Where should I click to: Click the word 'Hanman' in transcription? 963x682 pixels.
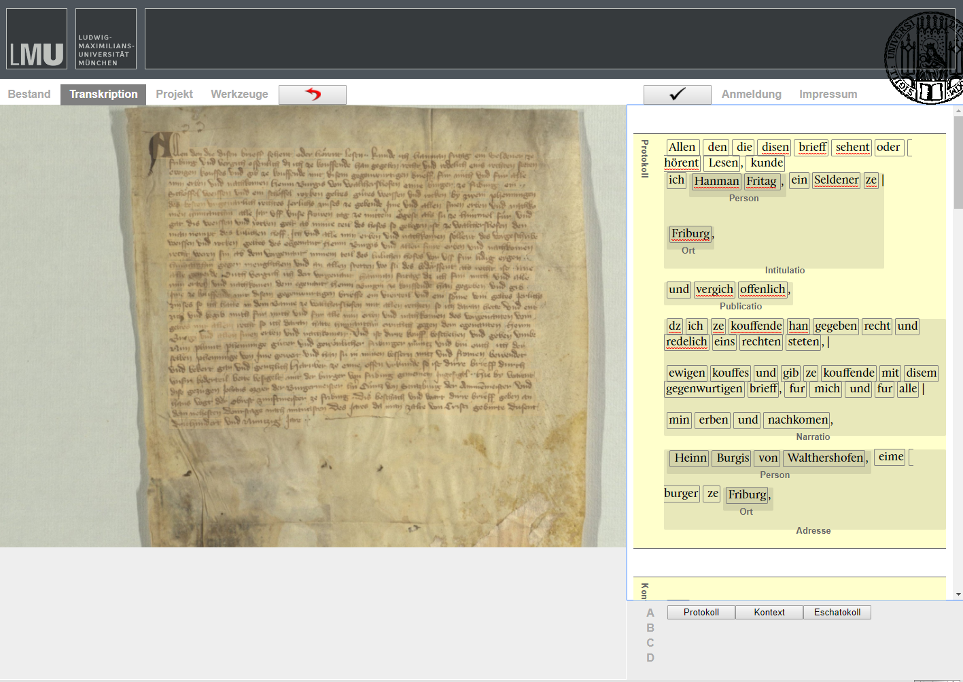pos(716,181)
